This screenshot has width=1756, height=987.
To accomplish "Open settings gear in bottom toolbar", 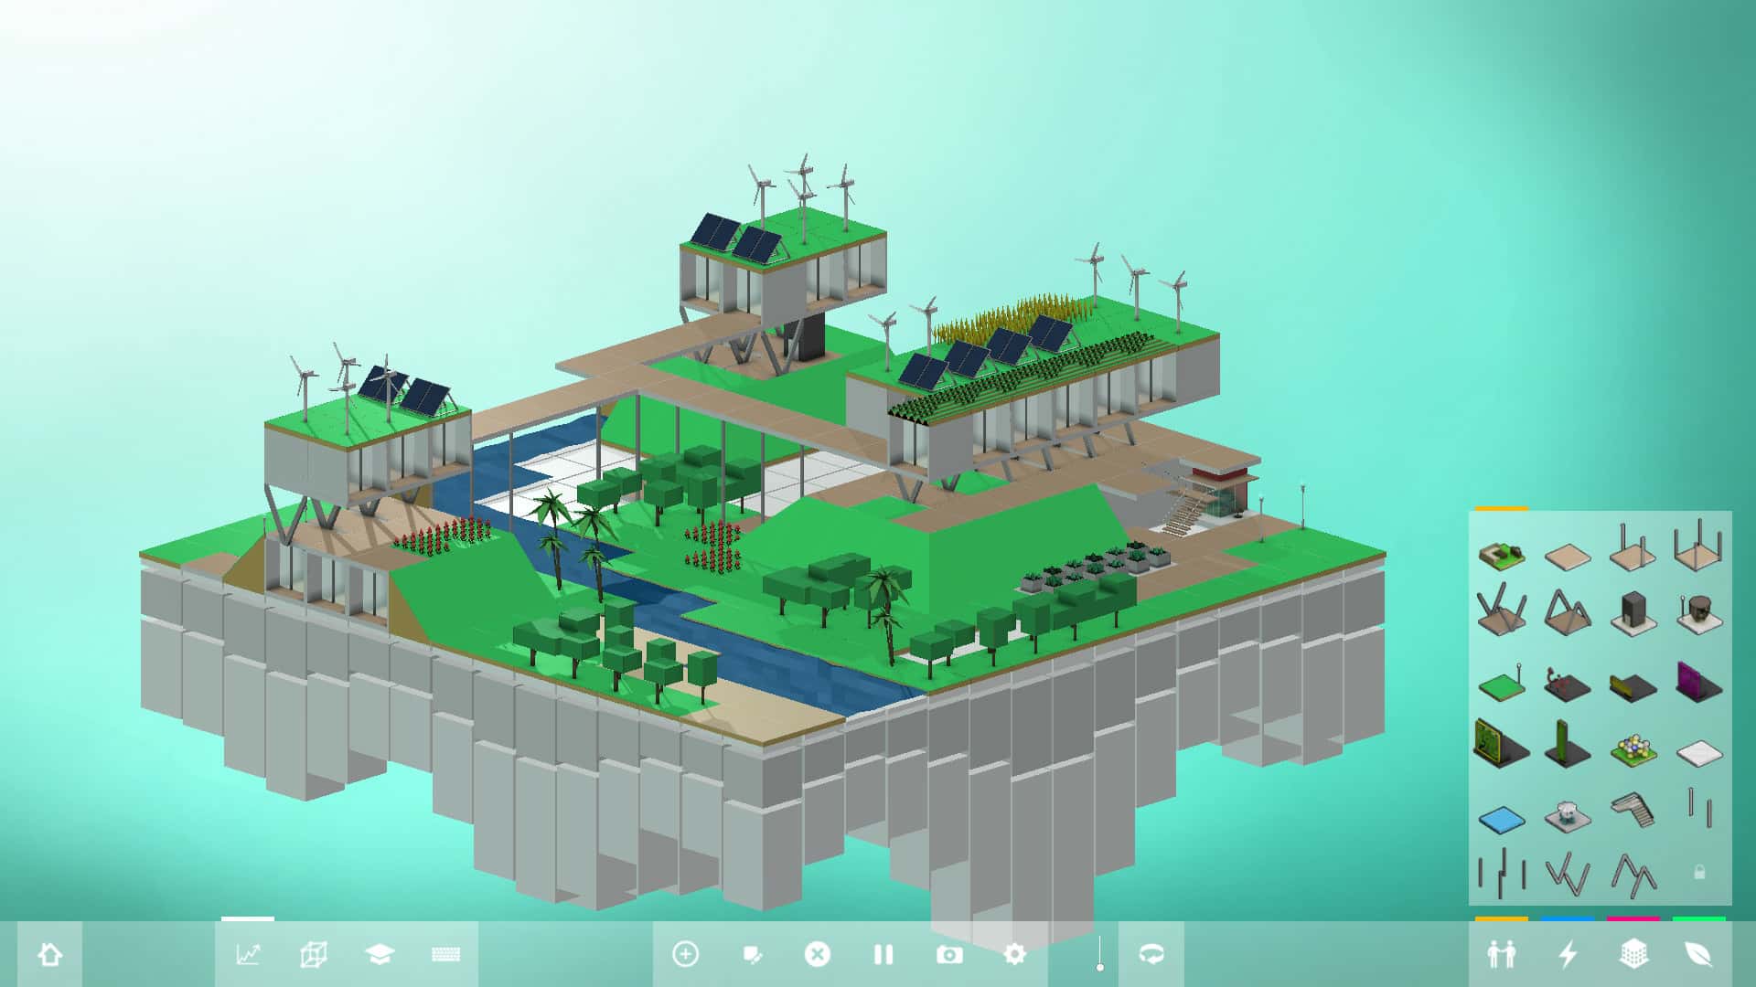I will [x=1014, y=955].
